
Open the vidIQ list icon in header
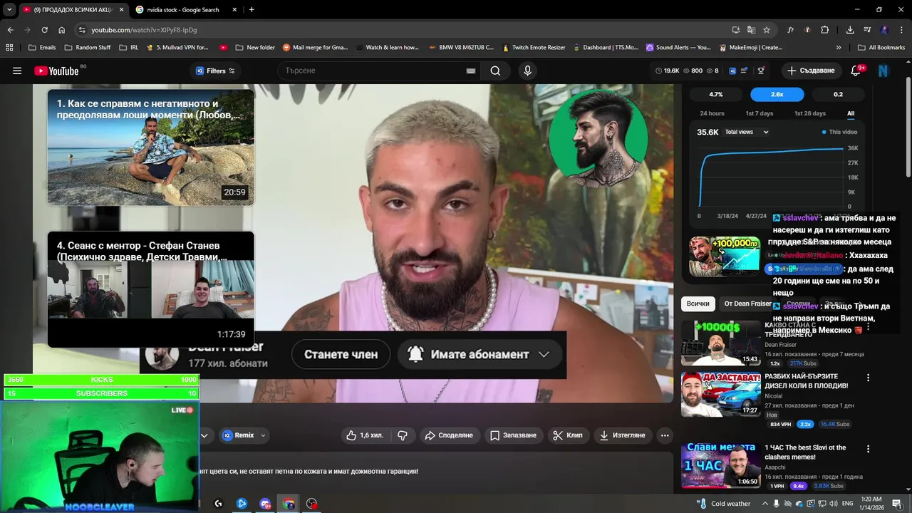745,71
